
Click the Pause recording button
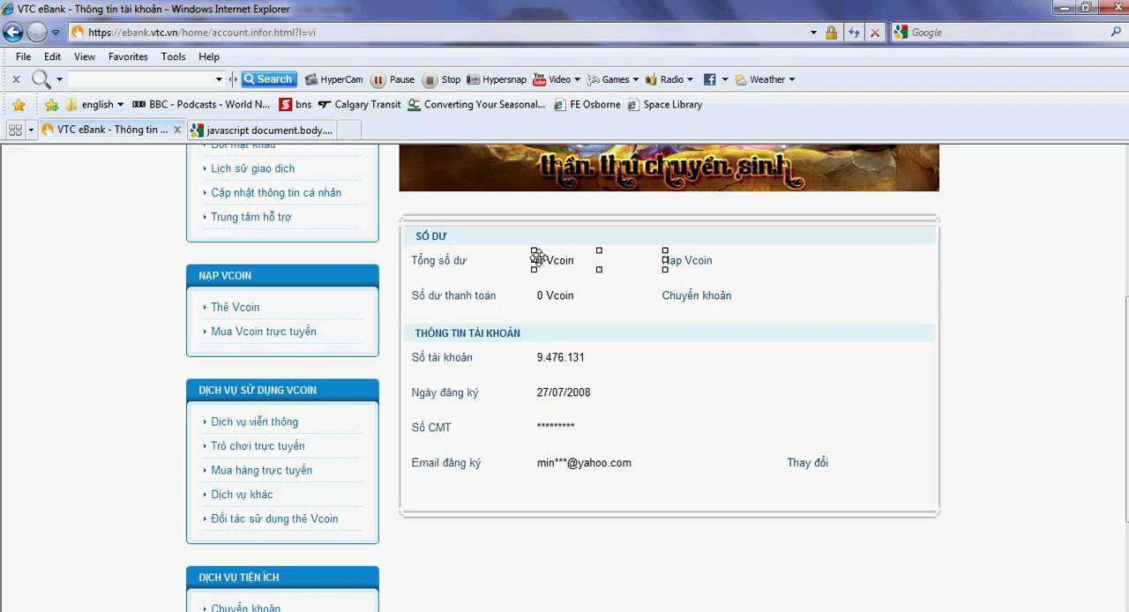click(393, 79)
